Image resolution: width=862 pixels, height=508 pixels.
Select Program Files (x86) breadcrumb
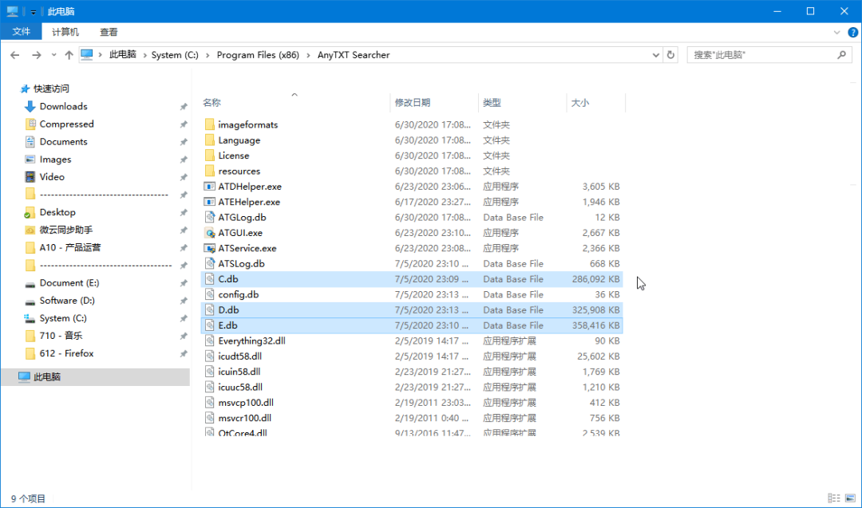click(258, 55)
